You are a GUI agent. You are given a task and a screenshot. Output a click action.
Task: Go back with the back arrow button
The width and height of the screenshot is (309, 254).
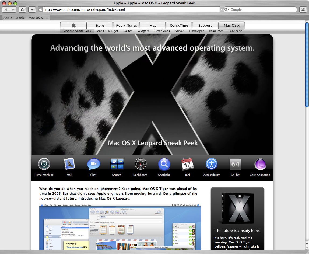tap(6, 9)
